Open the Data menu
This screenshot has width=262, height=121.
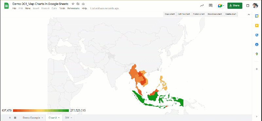click(54, 8)
